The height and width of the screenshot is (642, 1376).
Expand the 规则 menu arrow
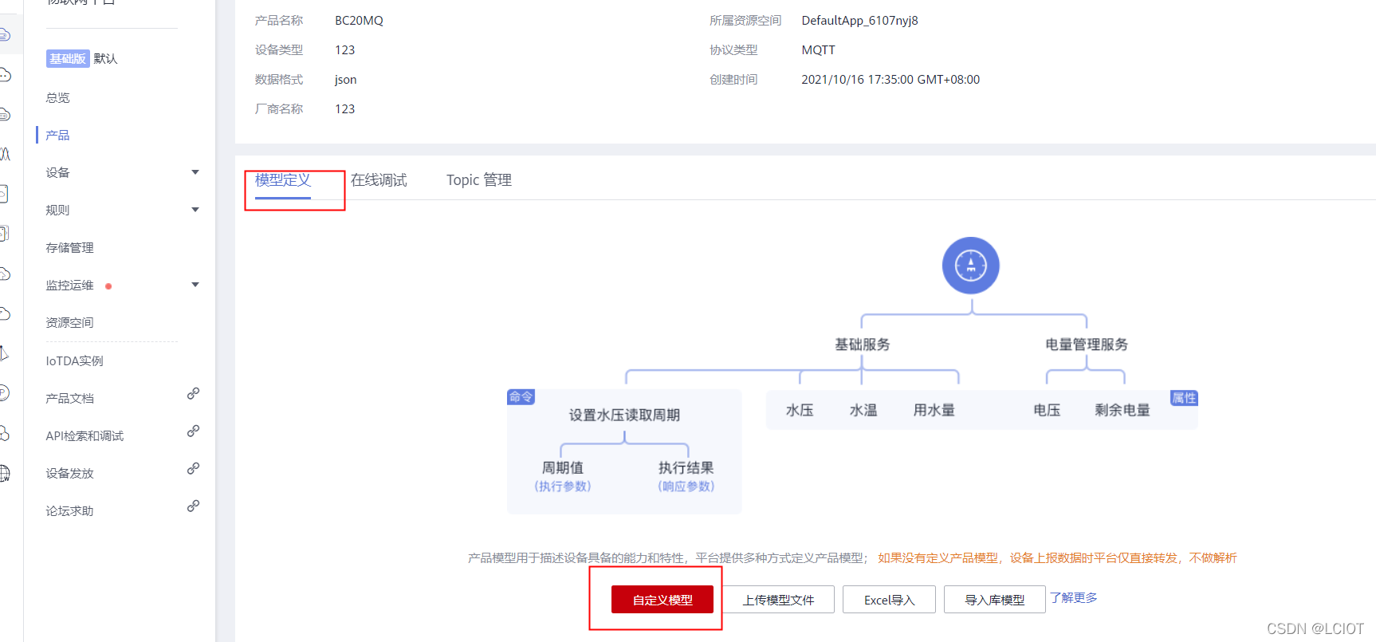click(x=195, y=210)
